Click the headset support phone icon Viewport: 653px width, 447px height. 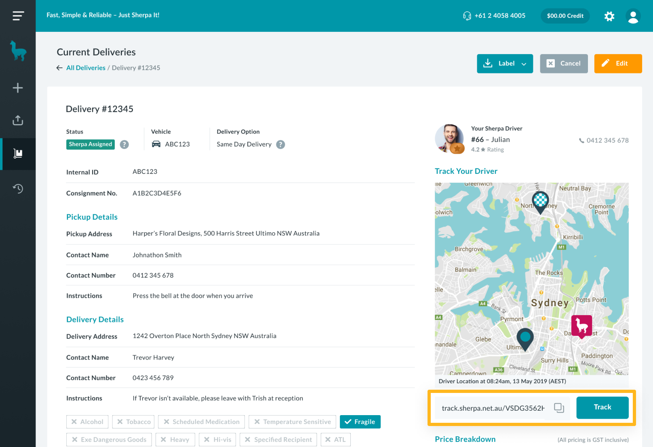(x=467, y=16)
